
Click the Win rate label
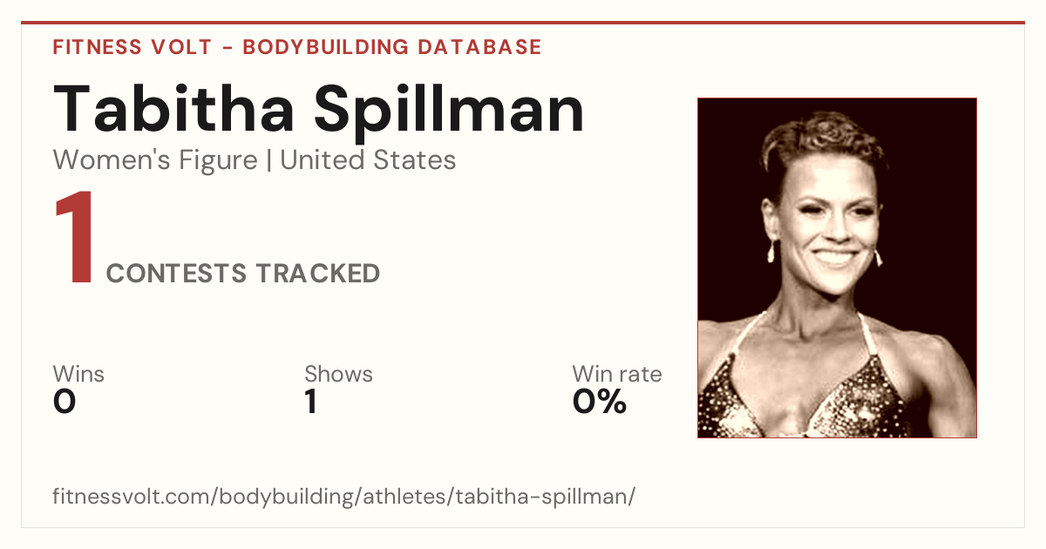click(x=617, y=374)
